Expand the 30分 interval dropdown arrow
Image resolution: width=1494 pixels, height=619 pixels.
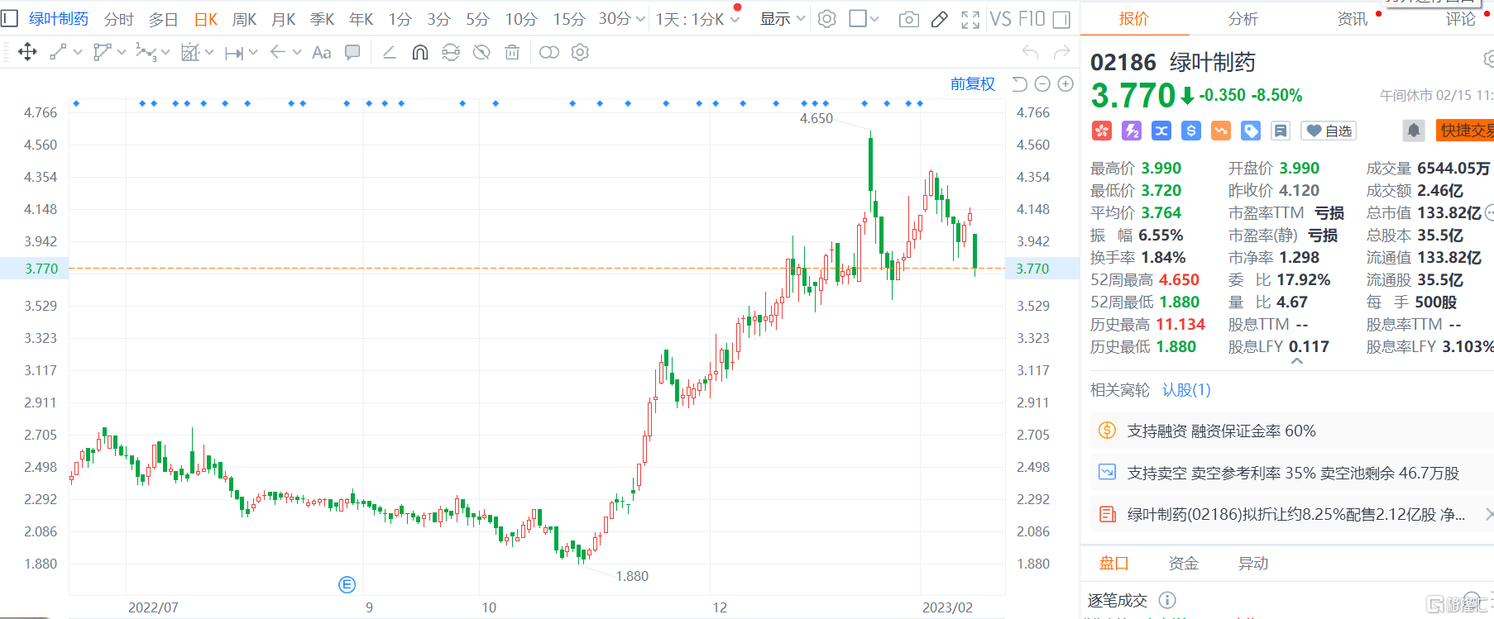click(640, 19)
